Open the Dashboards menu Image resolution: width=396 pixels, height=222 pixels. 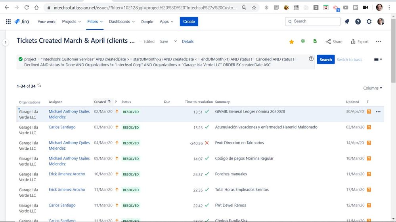pyautogui.click(x=121, y=22)
